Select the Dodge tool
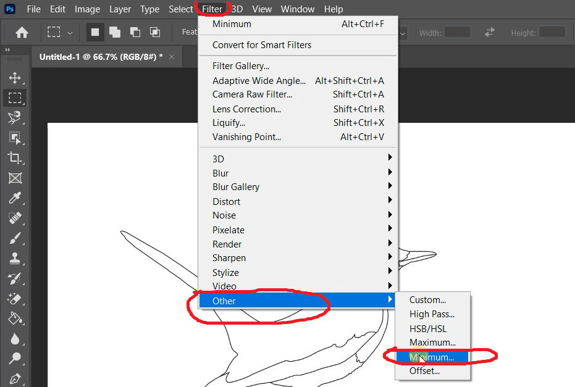 15,358
